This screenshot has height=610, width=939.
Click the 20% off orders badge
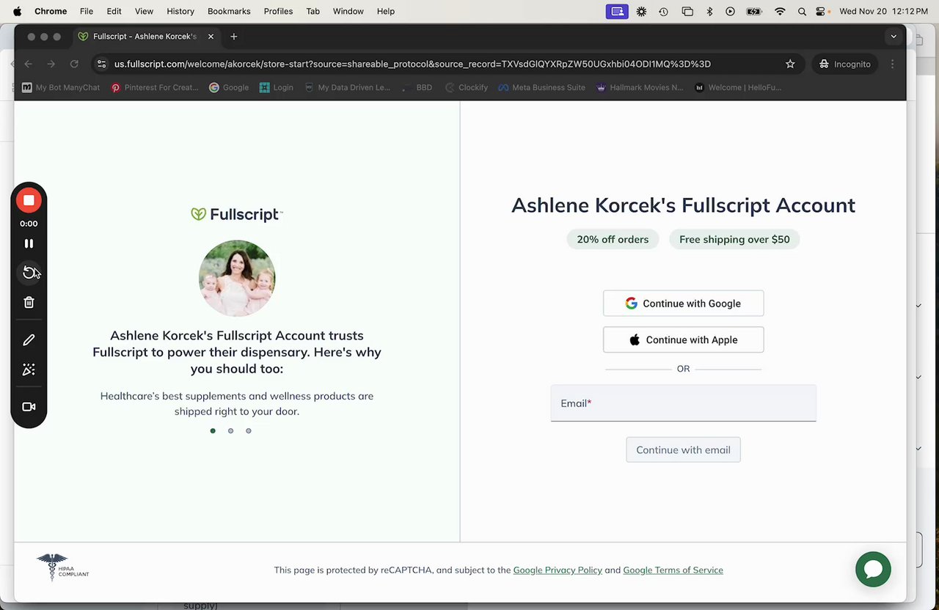coord(613,239)
